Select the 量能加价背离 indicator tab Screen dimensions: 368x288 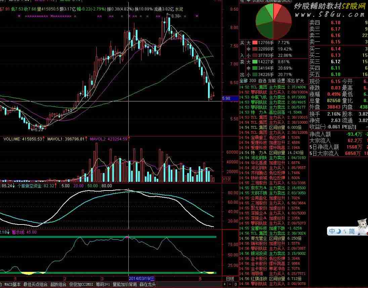pos(125,285)
